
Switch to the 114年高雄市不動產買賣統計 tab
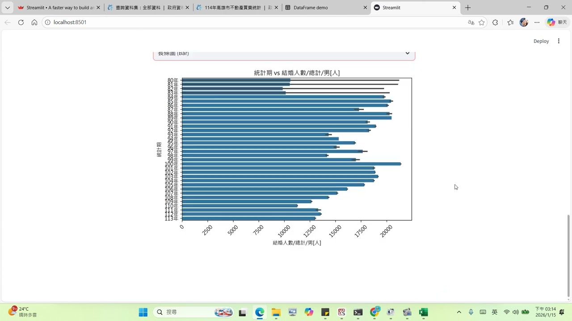[237, 8]
